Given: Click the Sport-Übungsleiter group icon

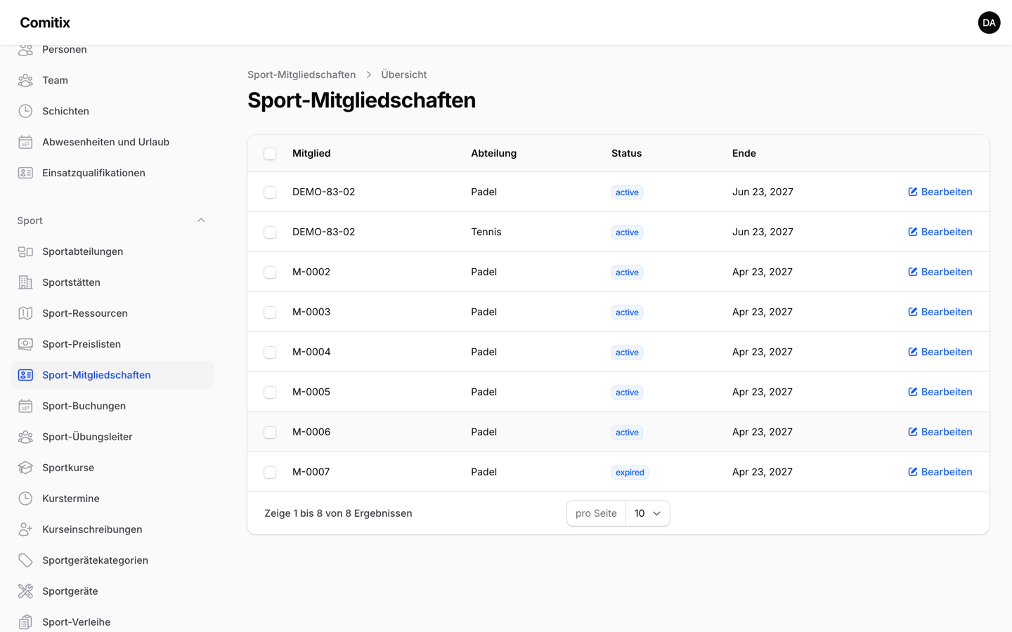Looking at the screenshot, I should tap(25, 437).
